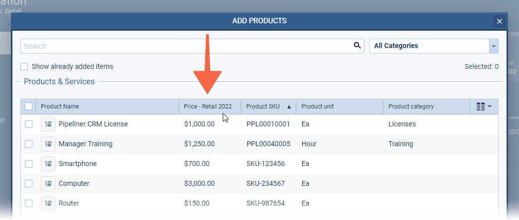This screenshot has width=519, height=220.
Task: Click the Pipeliner CRM License product icon
Action: [48, 124]
